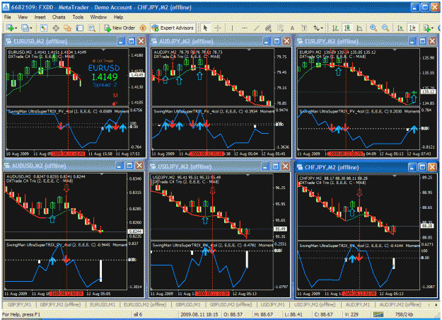Image resolution: width=442 pixels, height=320 pixels.
Task: Toggle the Navigator panel star-folder icon
Action: click(68, 28)
